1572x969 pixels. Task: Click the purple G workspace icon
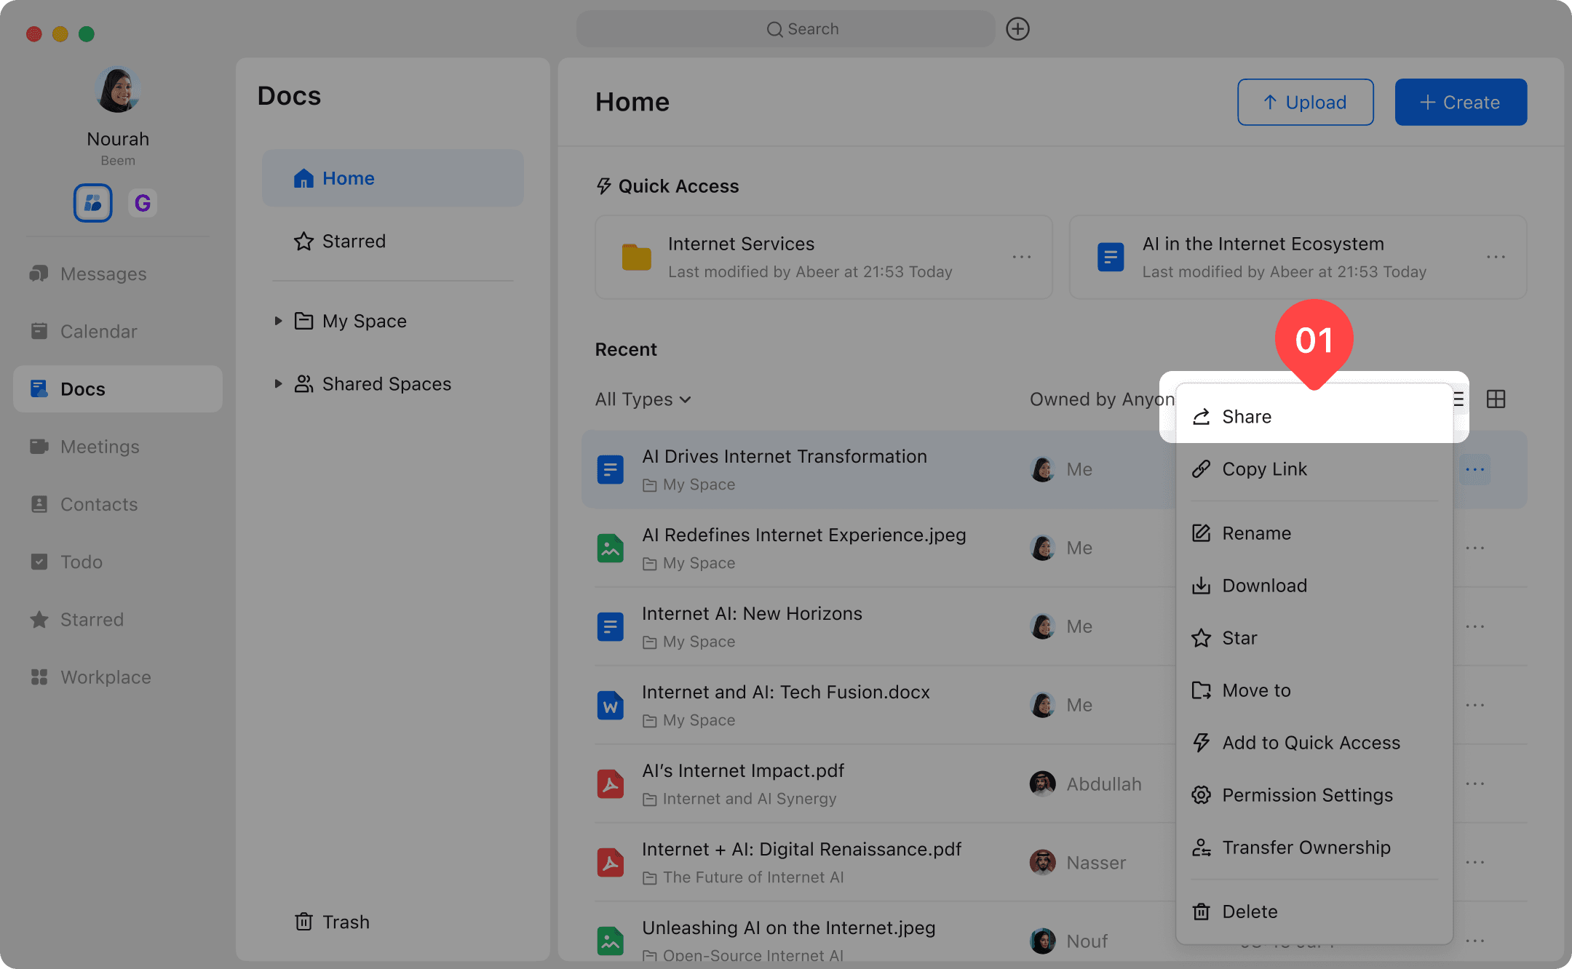click(143, 203)
